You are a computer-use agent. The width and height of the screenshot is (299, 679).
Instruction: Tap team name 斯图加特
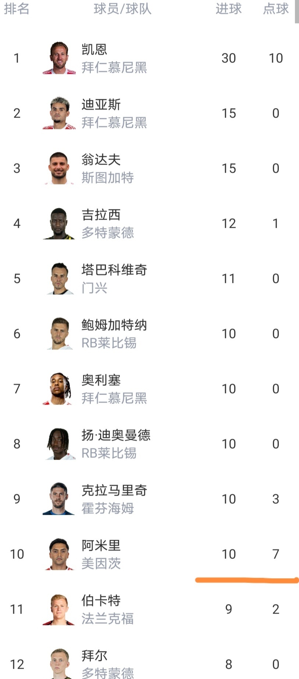point(107,178)
